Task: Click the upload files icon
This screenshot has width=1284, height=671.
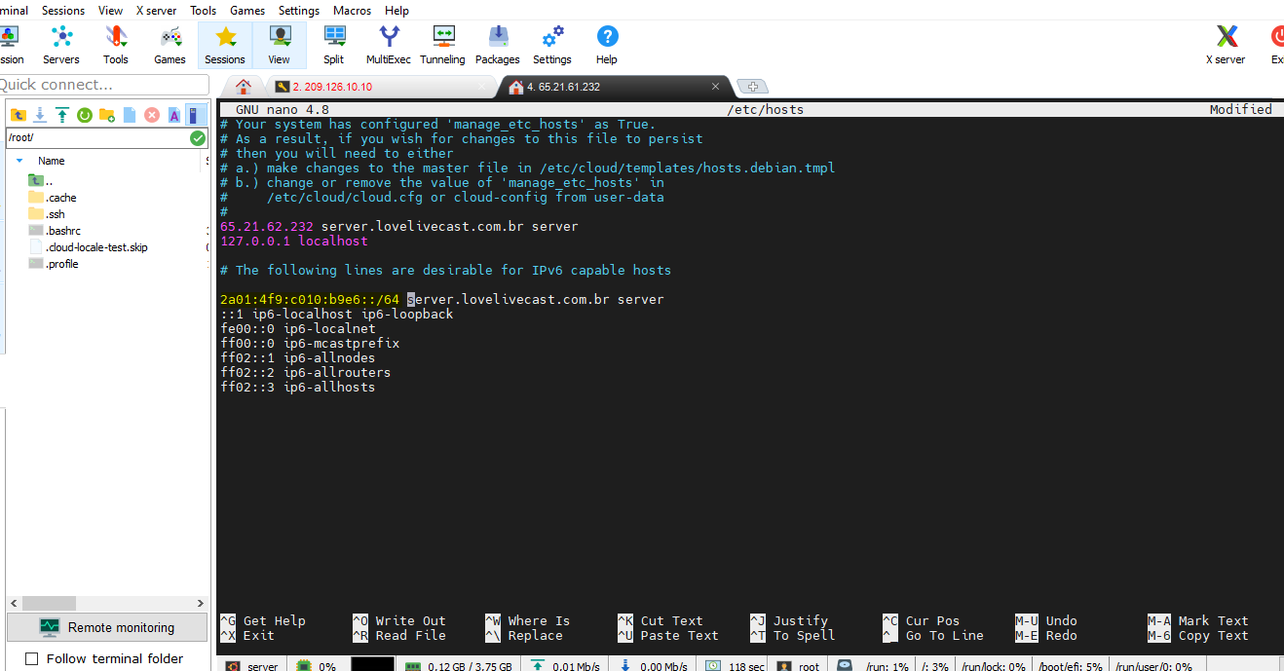Action: pos(62,115)
